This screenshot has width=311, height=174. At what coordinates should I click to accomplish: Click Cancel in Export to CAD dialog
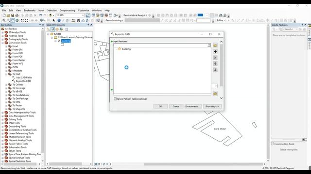coord(176,106)
